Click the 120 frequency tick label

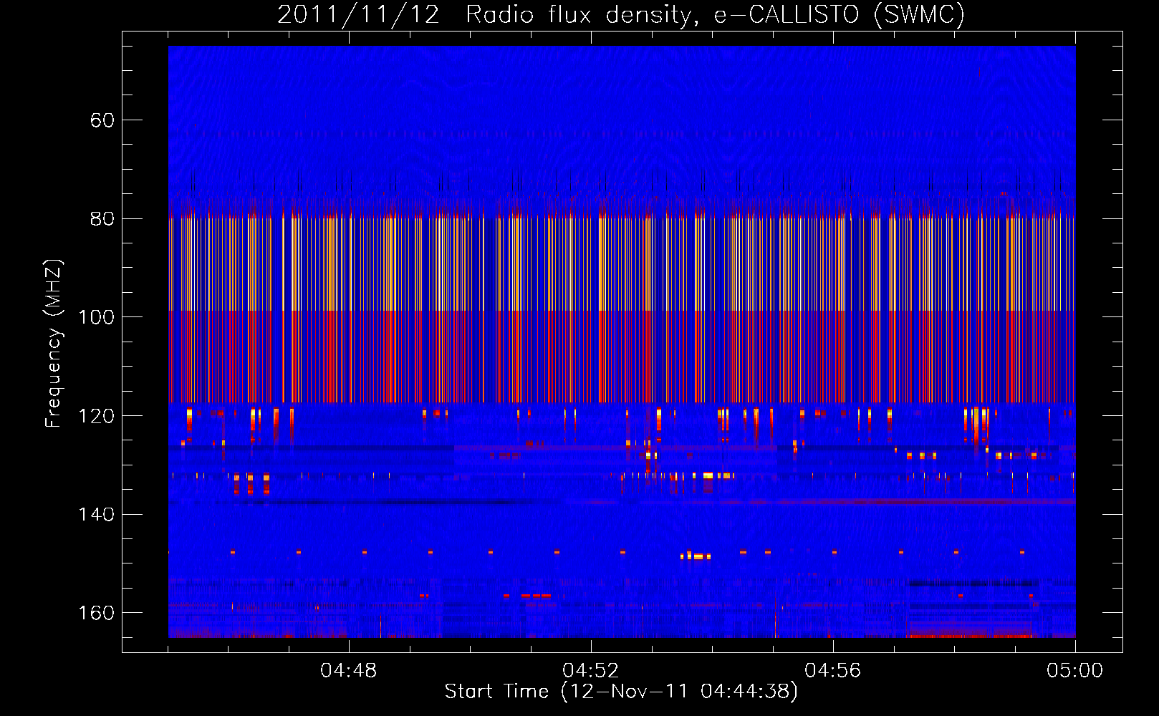tap(97, 416)
